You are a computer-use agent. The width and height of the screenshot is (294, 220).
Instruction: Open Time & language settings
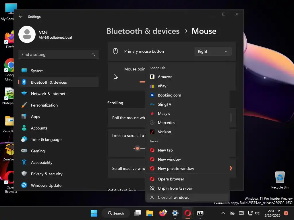(x=59, y=140)
